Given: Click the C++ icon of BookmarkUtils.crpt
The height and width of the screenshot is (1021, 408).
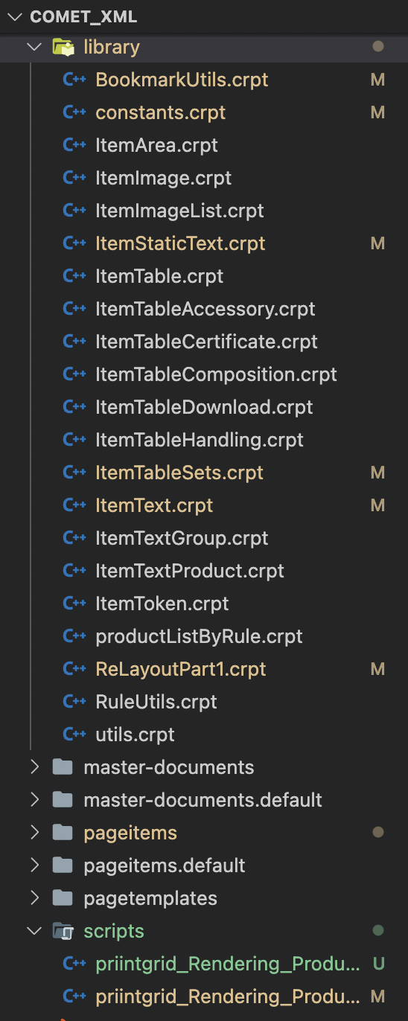Looking at the screenshot, I should click(74, 80).
